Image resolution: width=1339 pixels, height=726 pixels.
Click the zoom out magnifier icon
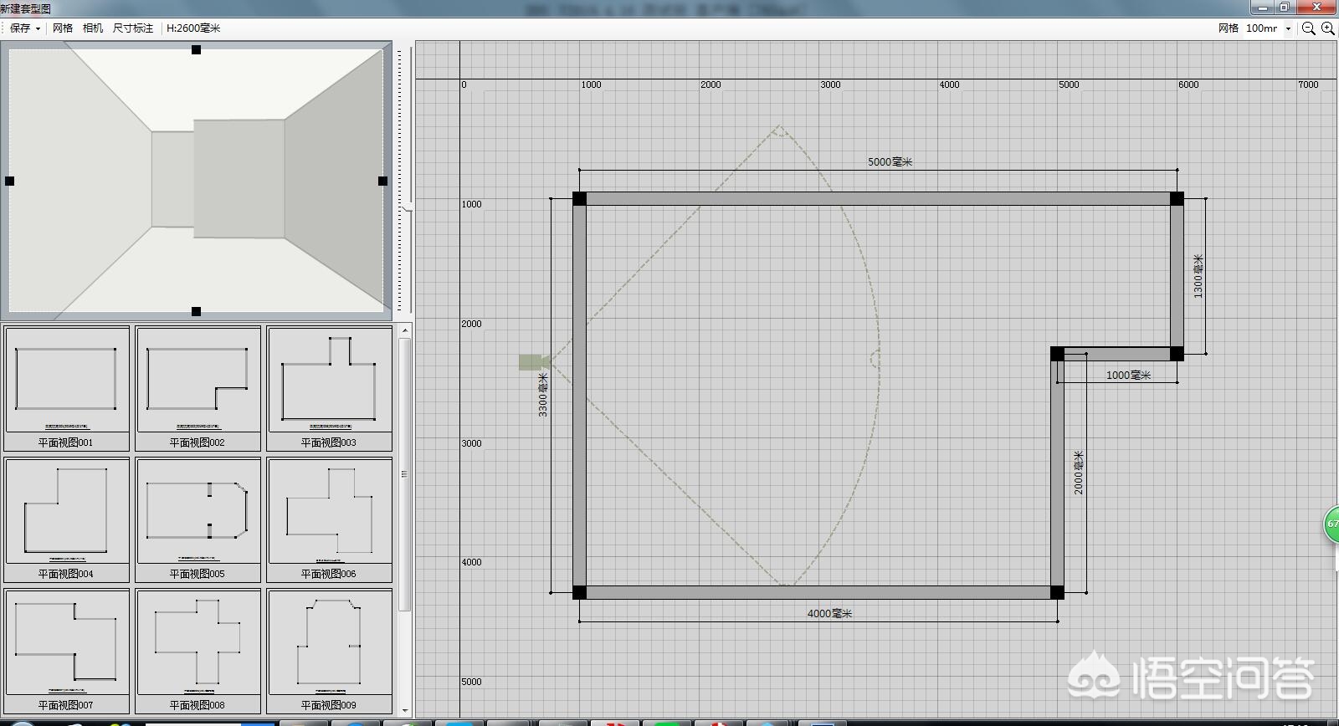tap(1309, 28)
